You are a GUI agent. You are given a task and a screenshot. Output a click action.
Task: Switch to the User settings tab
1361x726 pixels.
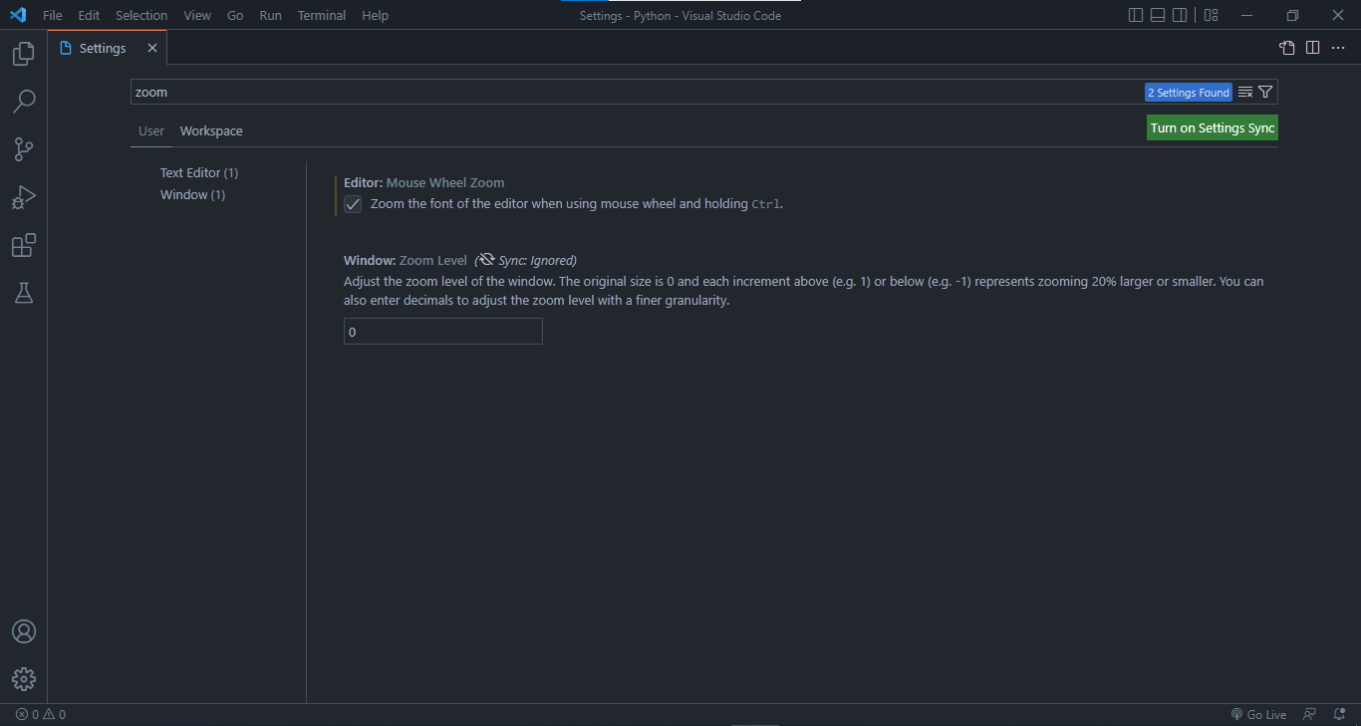(x=151, y=131)
